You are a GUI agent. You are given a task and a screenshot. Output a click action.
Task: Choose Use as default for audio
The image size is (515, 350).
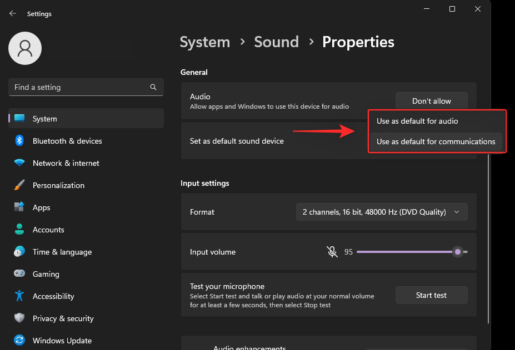(x=417, y=121)
